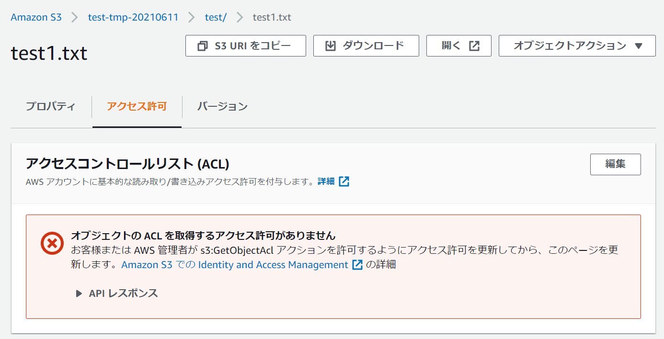The image size is (664, 339).
Task: Click the 編集 button in ACL panel
Action: pos(616,164)
